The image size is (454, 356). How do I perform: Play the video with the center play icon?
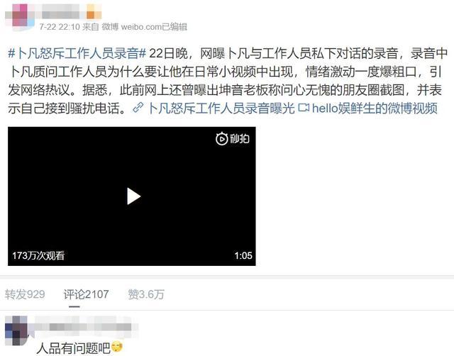[x=133, y=196]
